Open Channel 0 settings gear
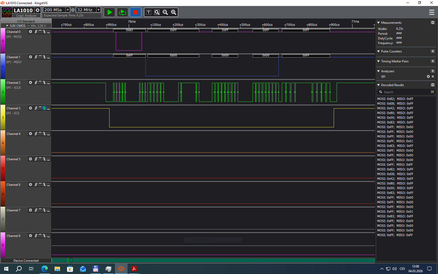 (x=30, y=32)
